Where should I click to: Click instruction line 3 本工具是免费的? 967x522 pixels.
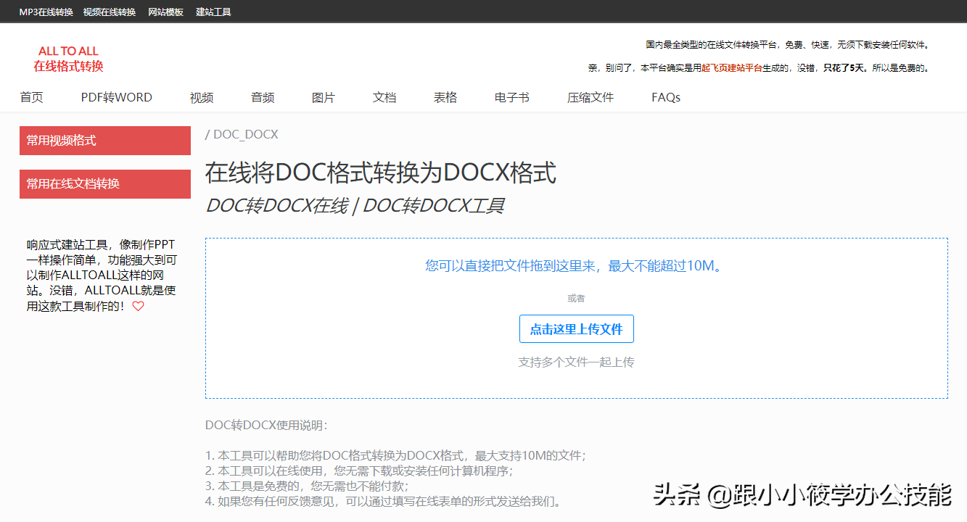point(307,486)
